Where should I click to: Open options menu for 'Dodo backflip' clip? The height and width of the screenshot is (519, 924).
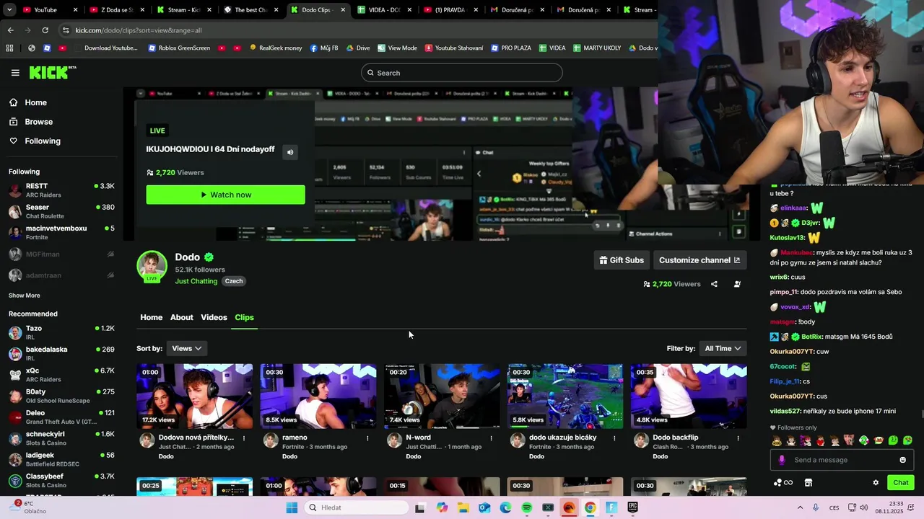tap(738, 438)
